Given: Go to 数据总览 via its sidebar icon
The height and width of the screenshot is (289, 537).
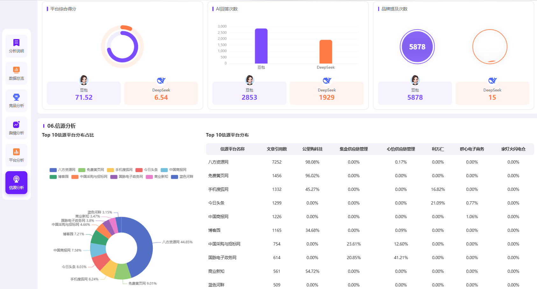Looking at the screenshot, I should tap(16, 70).
